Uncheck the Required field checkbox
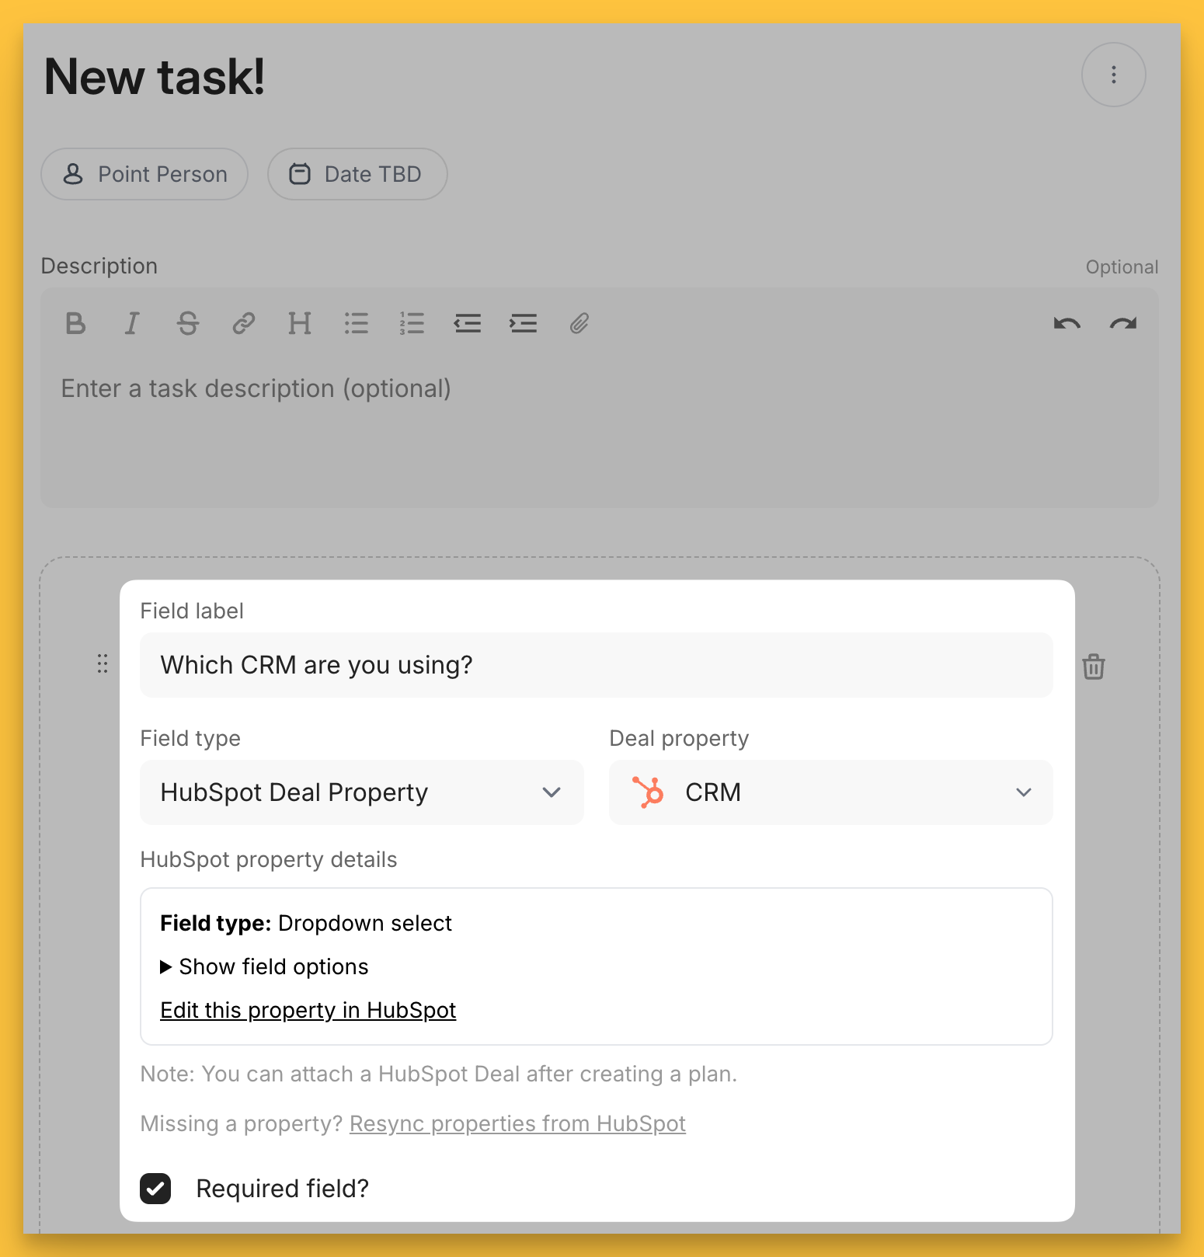 pos(155,1189)
